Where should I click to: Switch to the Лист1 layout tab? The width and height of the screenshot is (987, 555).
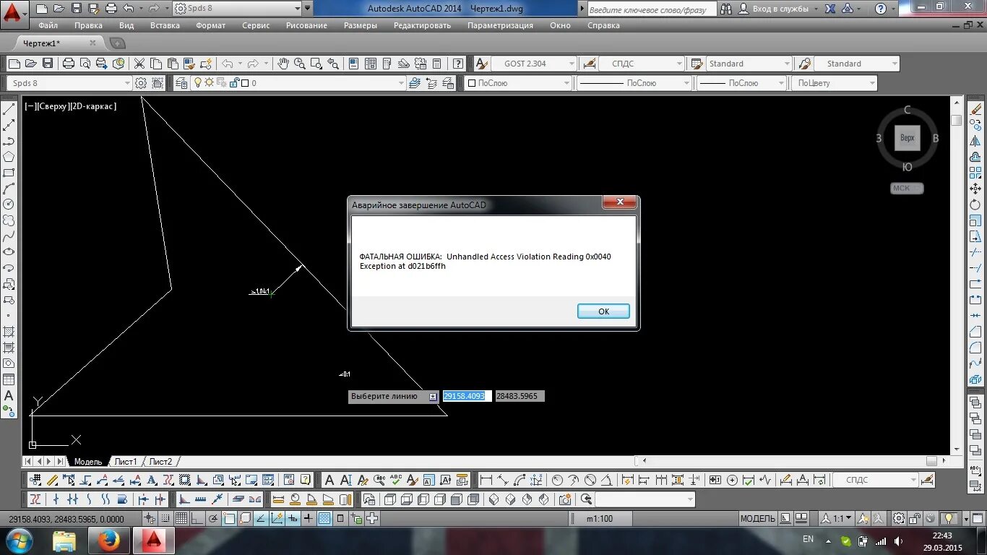125,461
